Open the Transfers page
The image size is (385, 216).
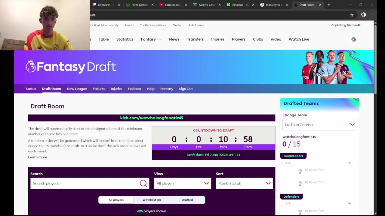click(195, 39)
